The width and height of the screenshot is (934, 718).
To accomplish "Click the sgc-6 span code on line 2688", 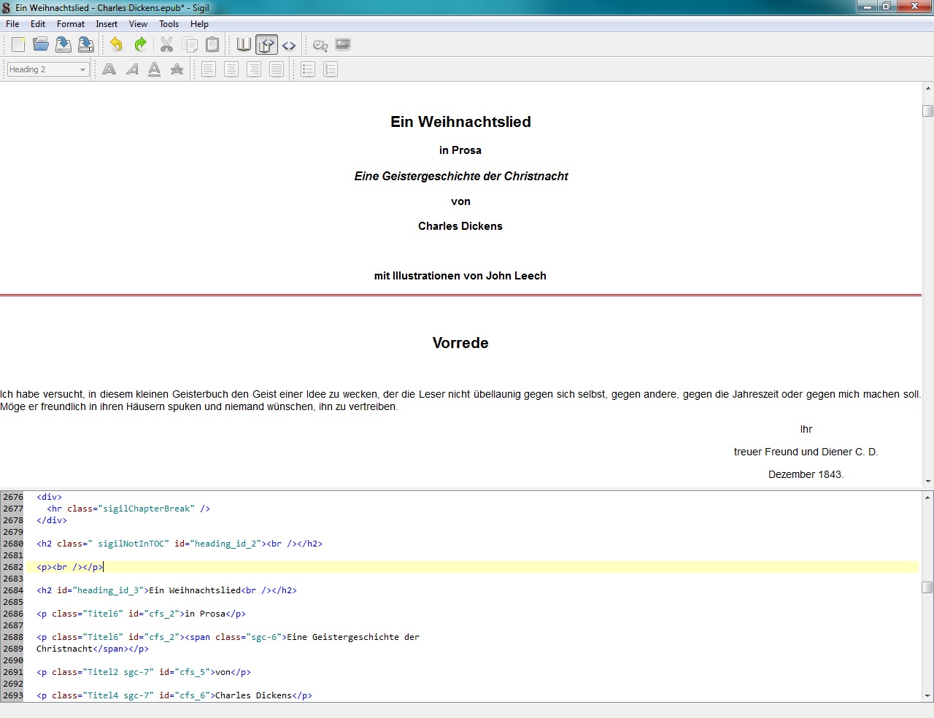I will click(228, 637).
